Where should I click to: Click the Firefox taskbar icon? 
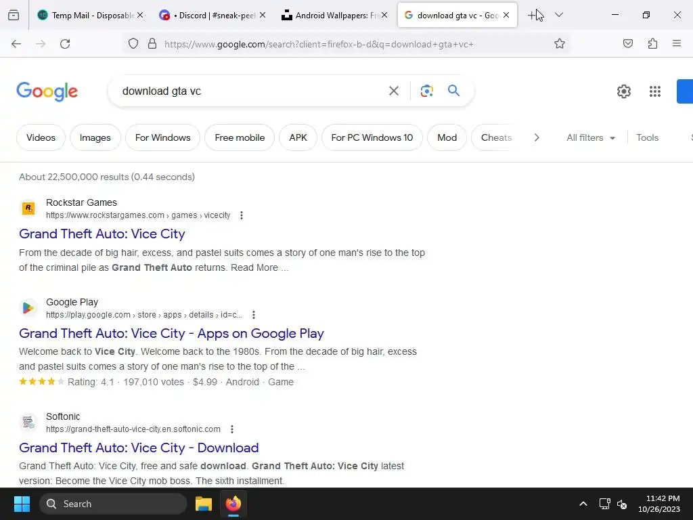click(x=233, y=504)
